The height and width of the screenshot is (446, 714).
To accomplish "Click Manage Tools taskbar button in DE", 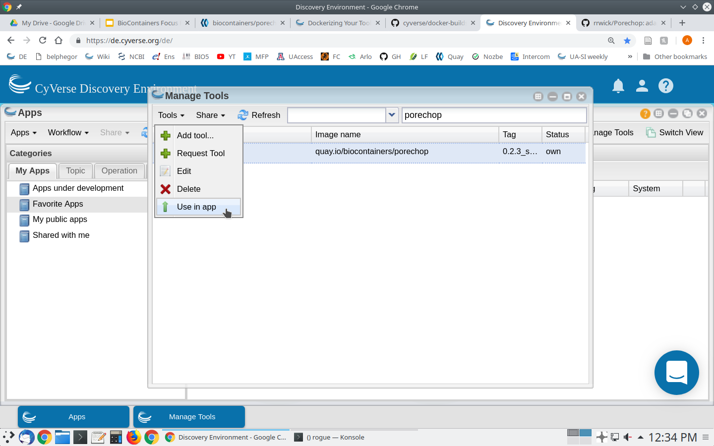I will coord(189,417).
